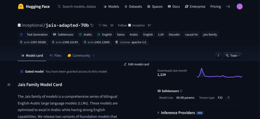260x119 pixels.
Task: Open the three-dot more options menu
Action: coord(218,56)
